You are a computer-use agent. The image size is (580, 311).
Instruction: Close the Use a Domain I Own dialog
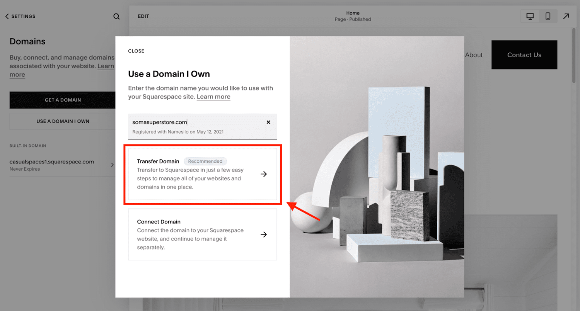136,51
